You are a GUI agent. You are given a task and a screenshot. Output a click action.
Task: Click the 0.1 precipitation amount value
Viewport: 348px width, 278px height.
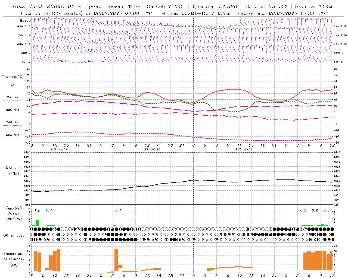[x=118, y=210]
